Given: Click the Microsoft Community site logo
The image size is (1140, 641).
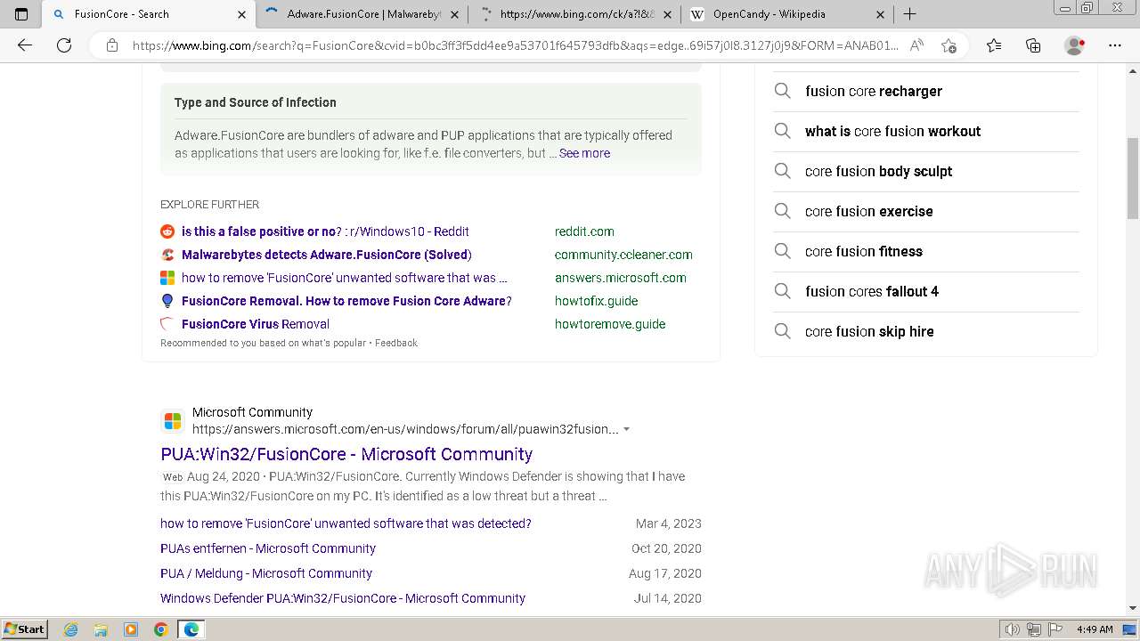Looking at the screenshot, I should click(x=173, y=421).
